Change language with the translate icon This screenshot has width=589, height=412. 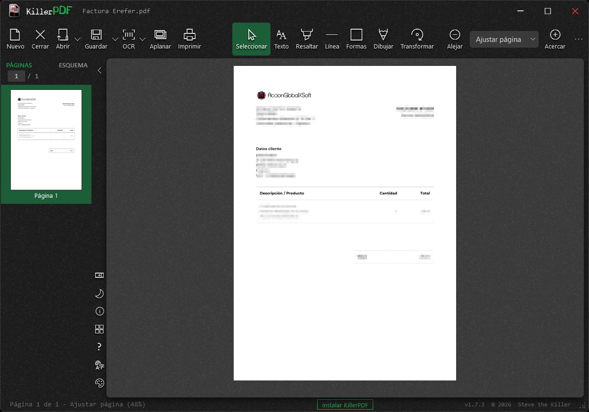99,365
